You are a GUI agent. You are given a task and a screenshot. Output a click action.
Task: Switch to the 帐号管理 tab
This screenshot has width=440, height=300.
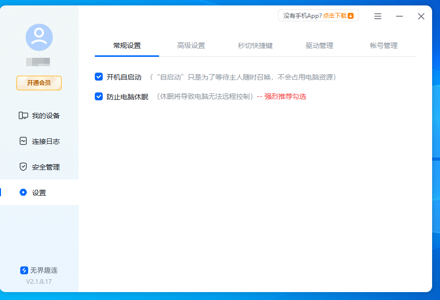click(x=384, y=44)
